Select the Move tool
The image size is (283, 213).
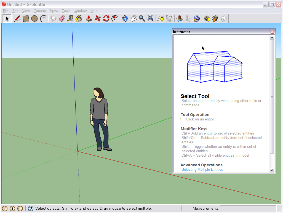97,19
